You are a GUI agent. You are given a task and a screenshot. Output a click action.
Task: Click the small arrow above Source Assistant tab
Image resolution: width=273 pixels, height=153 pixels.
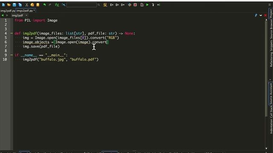270,80
